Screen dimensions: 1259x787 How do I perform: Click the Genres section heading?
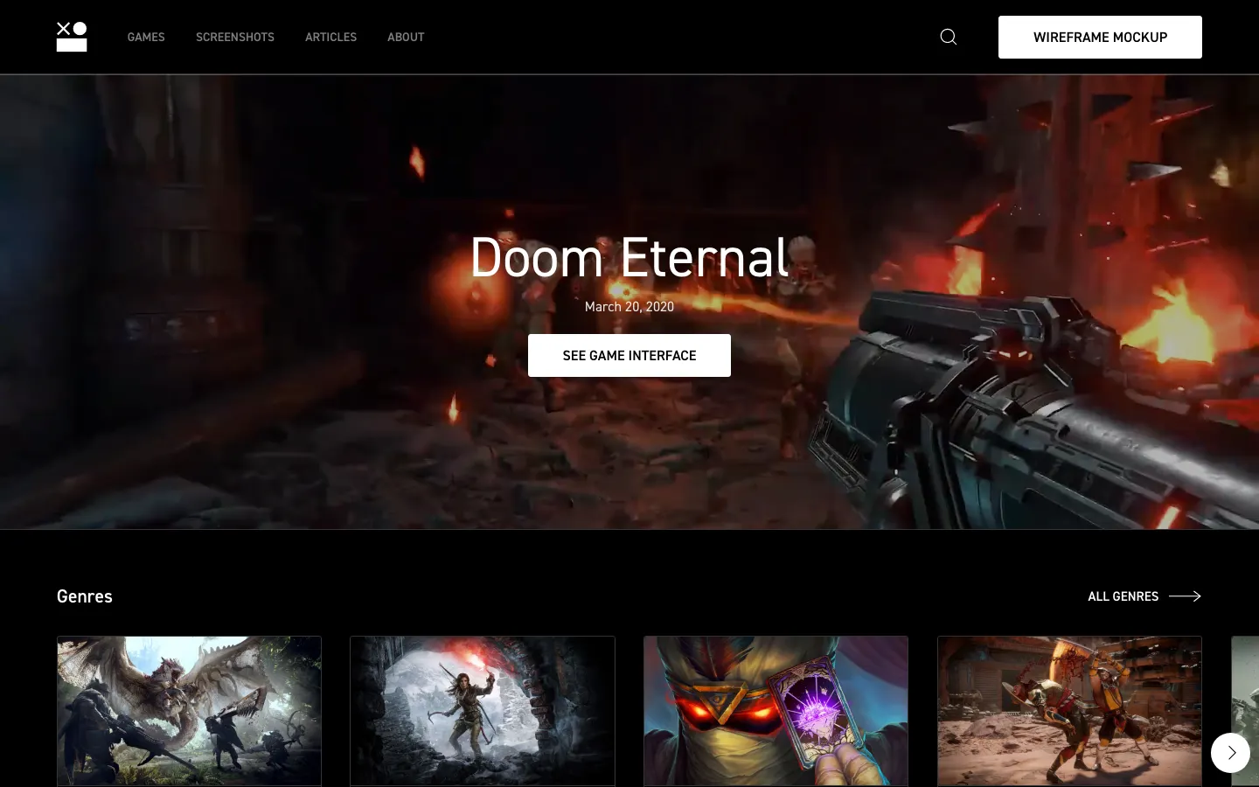[x=85, y=596]
